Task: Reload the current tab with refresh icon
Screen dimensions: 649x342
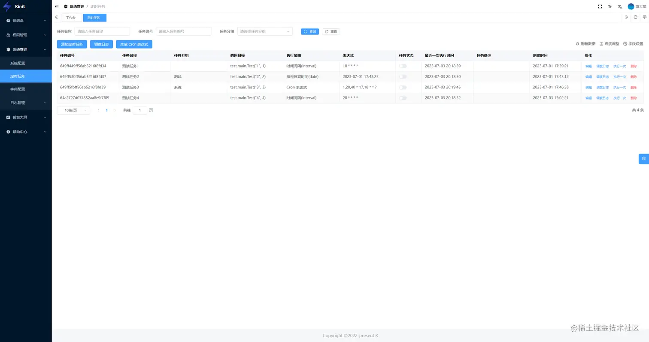Action: point(636,17)
